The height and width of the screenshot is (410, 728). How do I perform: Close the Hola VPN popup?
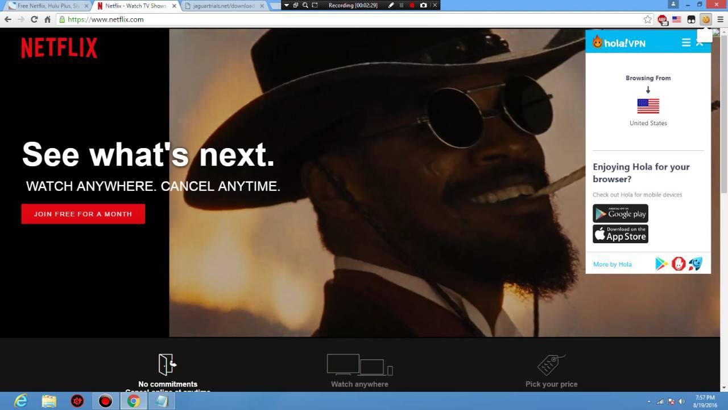point(700,43)
